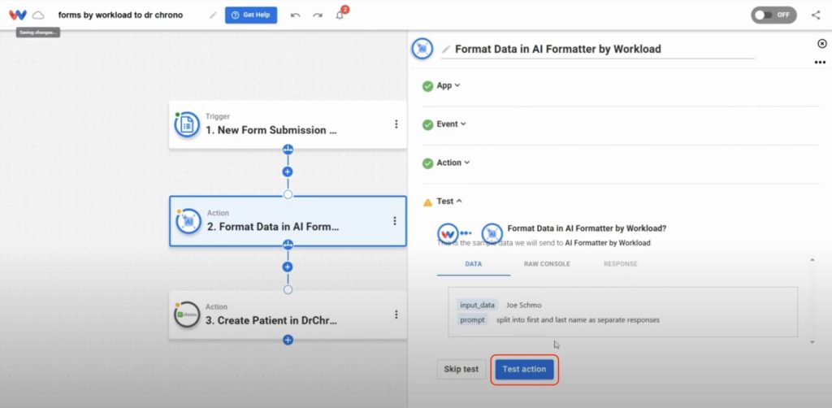Open the notifications bell

tap(340, 15)
